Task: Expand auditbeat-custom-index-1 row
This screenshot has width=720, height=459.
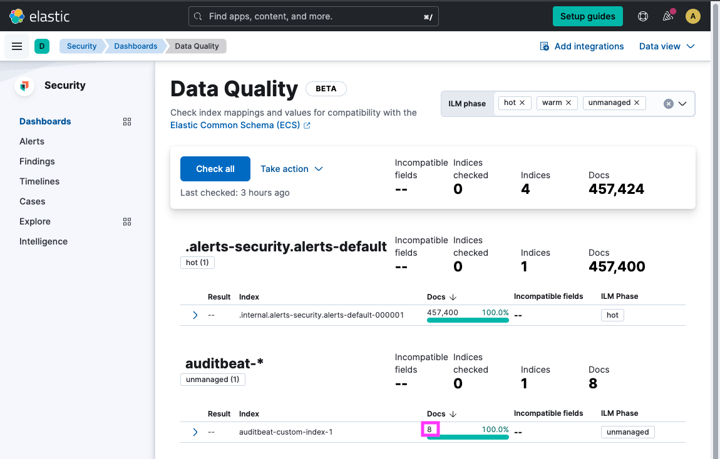Action: [x=195, y=432]
